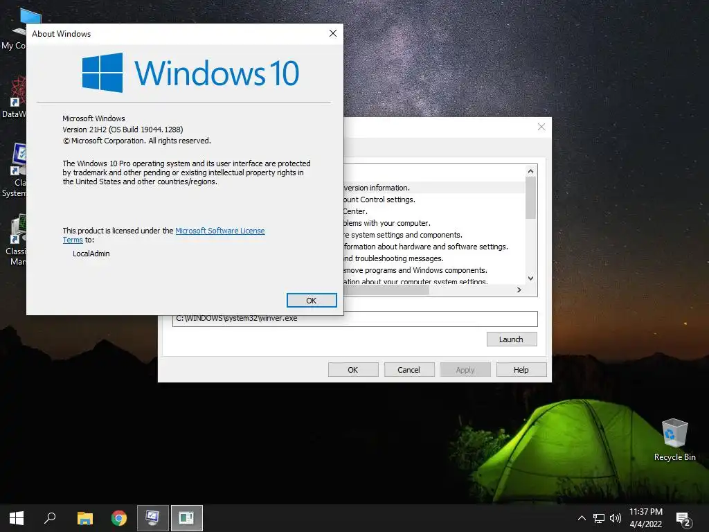The image size is (709, 532).
Task: Show hidden system tray icons
Action: pos(582,518)
